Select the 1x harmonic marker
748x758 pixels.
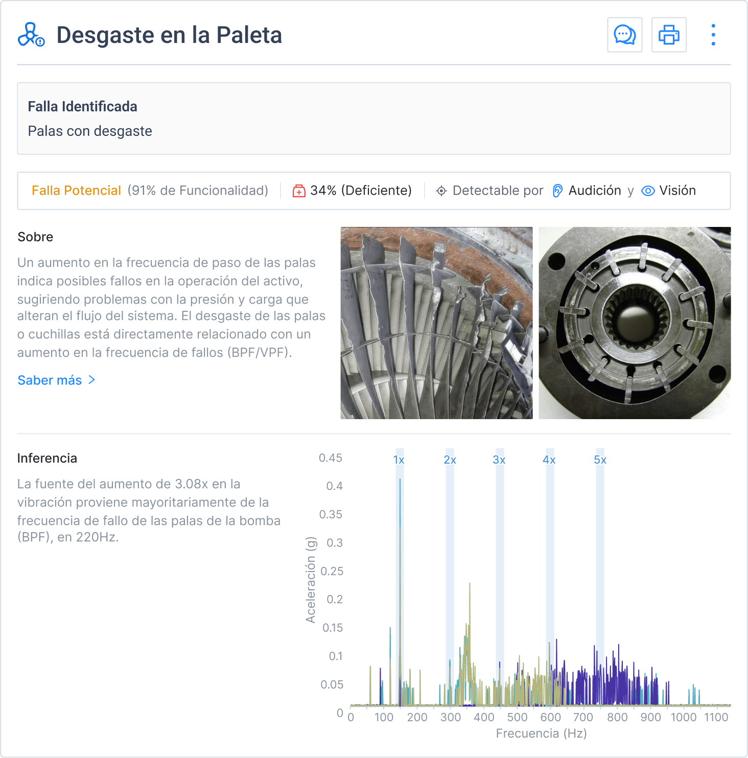399,460
